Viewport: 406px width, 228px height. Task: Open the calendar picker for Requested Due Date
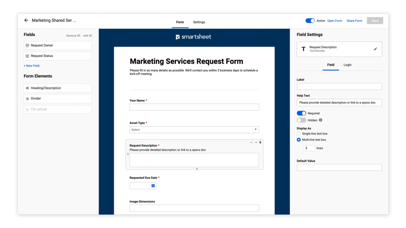click(x=153, y=186)
